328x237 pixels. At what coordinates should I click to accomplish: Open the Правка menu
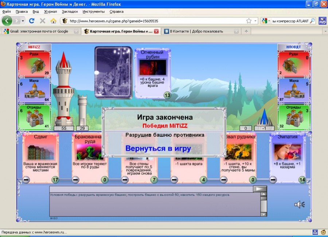click(22, 12)
